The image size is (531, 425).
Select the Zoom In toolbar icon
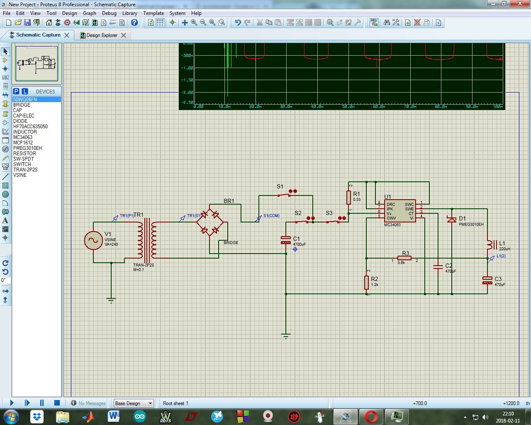click(194, 23)
